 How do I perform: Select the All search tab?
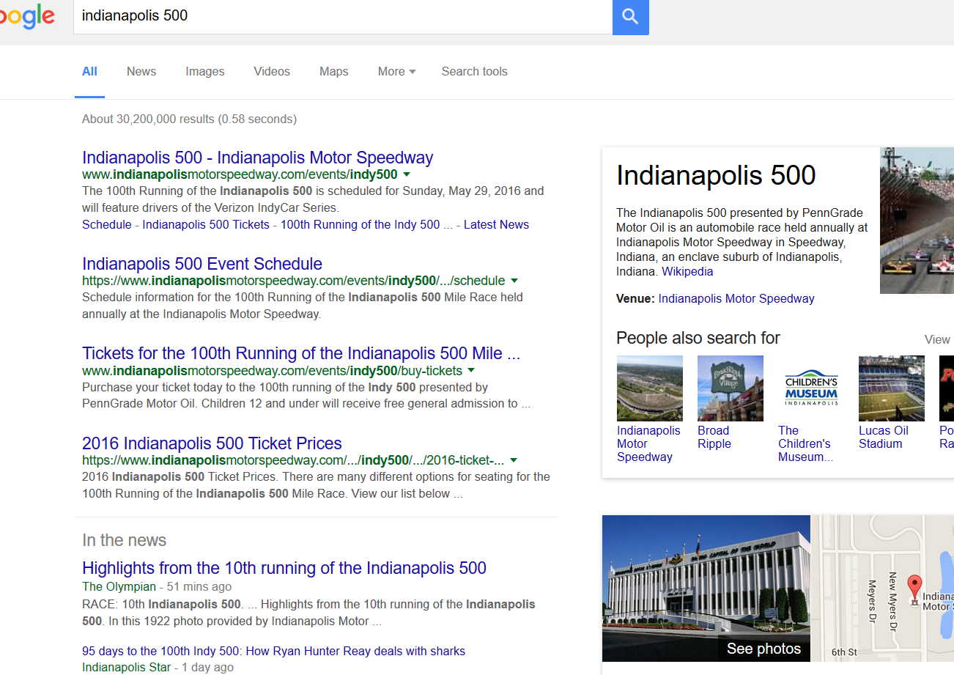tap(89, 71)
